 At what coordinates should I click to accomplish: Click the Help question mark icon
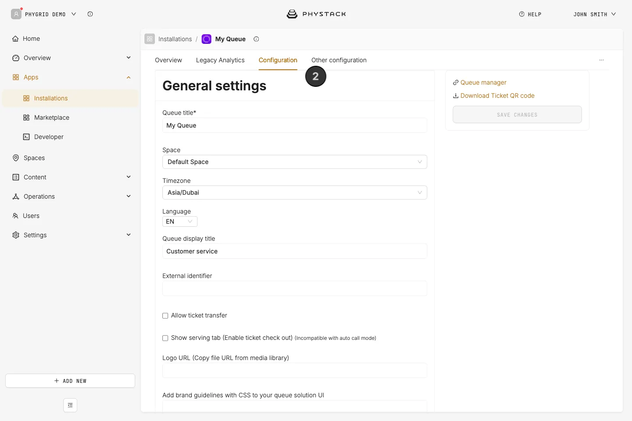point(522,14)
